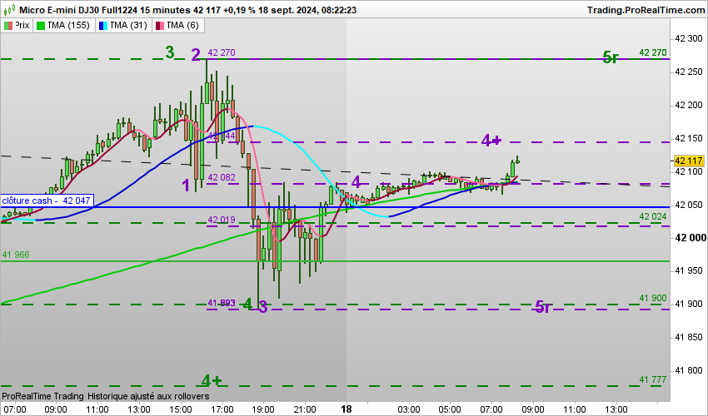Click the ProRealTime Trading Historique ajusté aux rollovers note
708x416 pixels.
tap(106, 396)
